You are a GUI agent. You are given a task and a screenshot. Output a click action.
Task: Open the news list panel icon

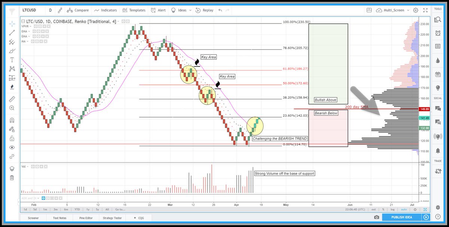[437, 46]
